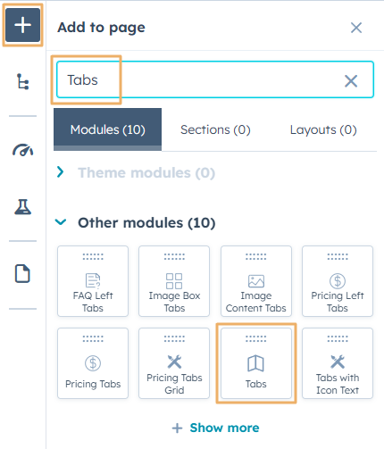Select the FAQ Left Tabs module
The width and height of the screenshot is (384, 449).
click(x=93, y=281)
